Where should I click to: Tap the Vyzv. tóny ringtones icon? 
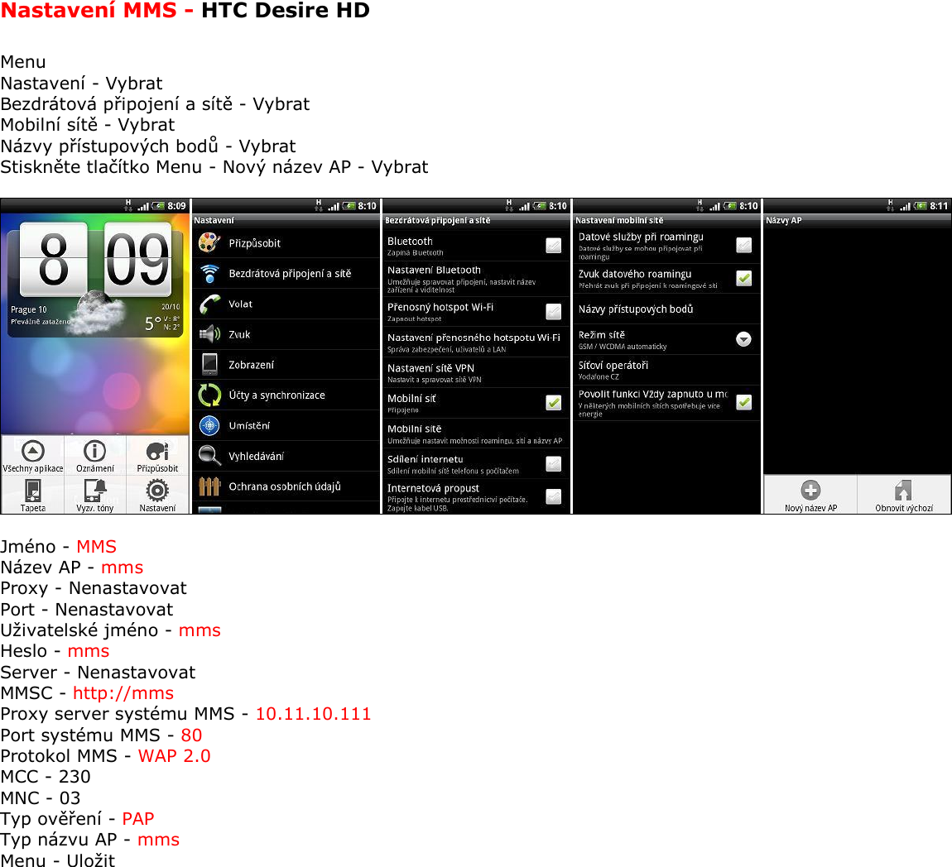point(95,491)
